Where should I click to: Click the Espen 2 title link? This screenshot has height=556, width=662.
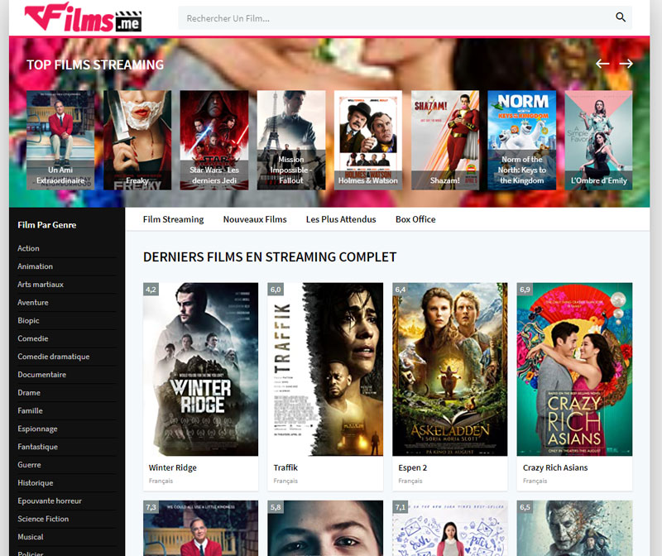412,467
